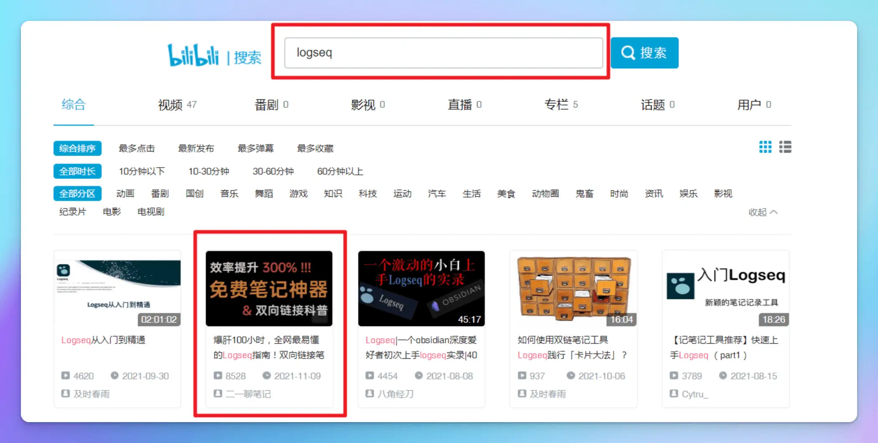This screenshot has width=878, height=443.
Task: Open uploader 及时春雨 under 4620-views video
Action: (x=92, y=394)
